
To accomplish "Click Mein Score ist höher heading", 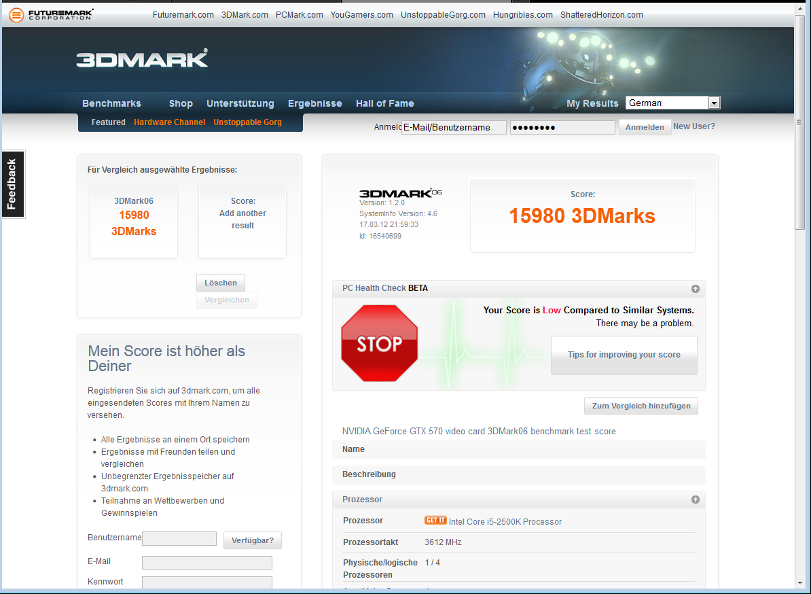I will (x=166, y=358).
